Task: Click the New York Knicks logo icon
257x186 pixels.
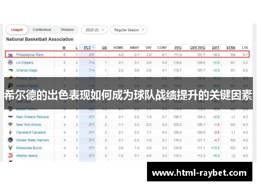Action: (10, 124)
